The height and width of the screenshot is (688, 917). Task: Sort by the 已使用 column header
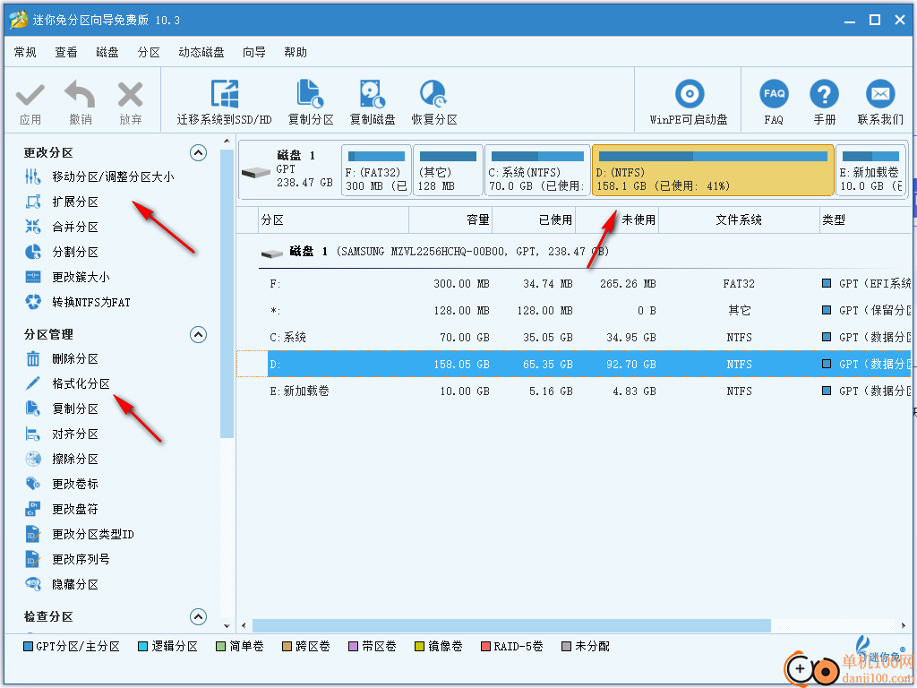tap(534, 220)
